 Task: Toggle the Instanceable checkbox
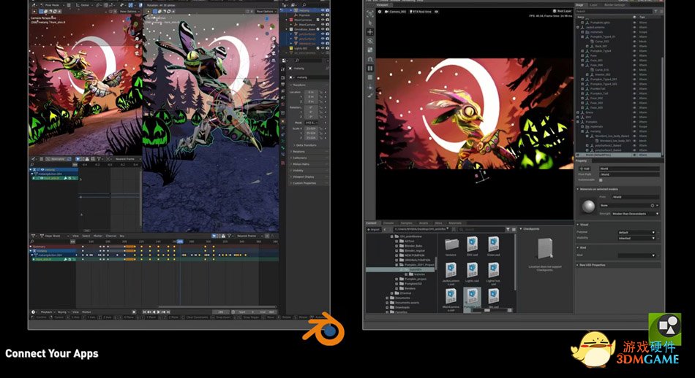[x=601, y=180]
